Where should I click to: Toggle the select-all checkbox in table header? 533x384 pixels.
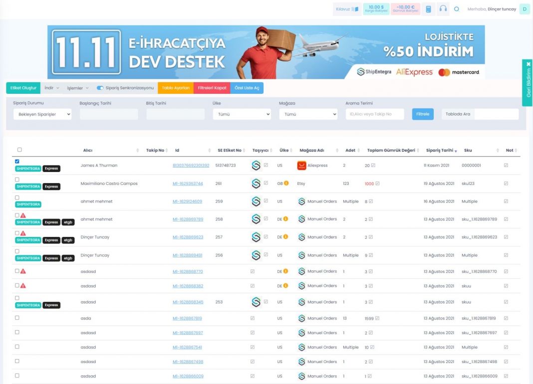coord(19,150)
